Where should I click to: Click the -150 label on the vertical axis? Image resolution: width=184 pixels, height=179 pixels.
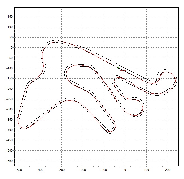pyautogui.click(x=9, y=78)
